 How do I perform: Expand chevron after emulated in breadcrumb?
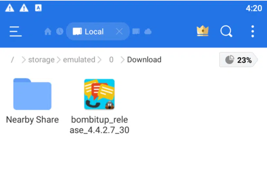99,60
